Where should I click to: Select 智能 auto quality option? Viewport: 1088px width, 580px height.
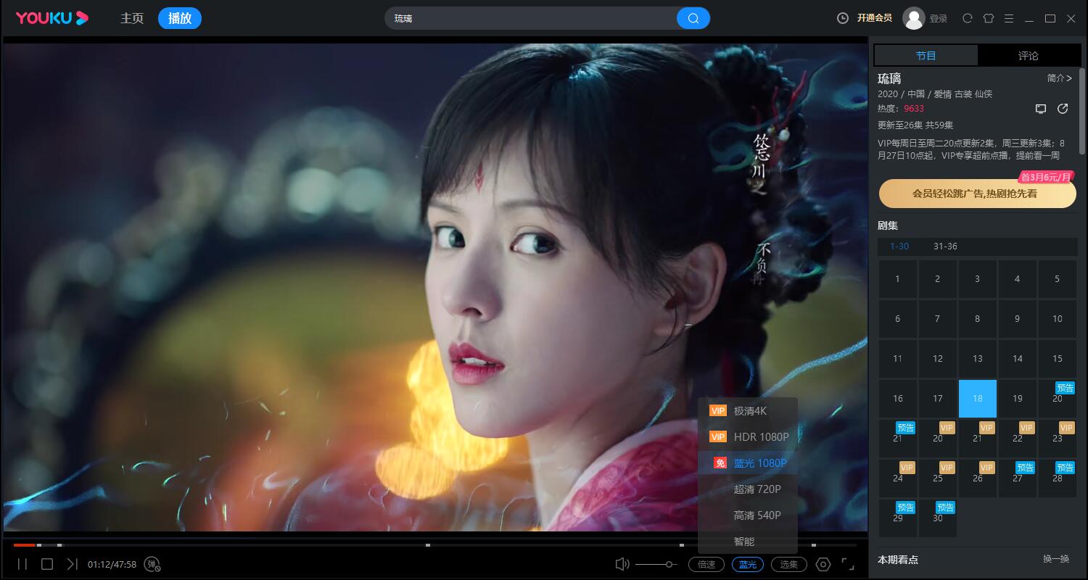(x=748, y=542)
